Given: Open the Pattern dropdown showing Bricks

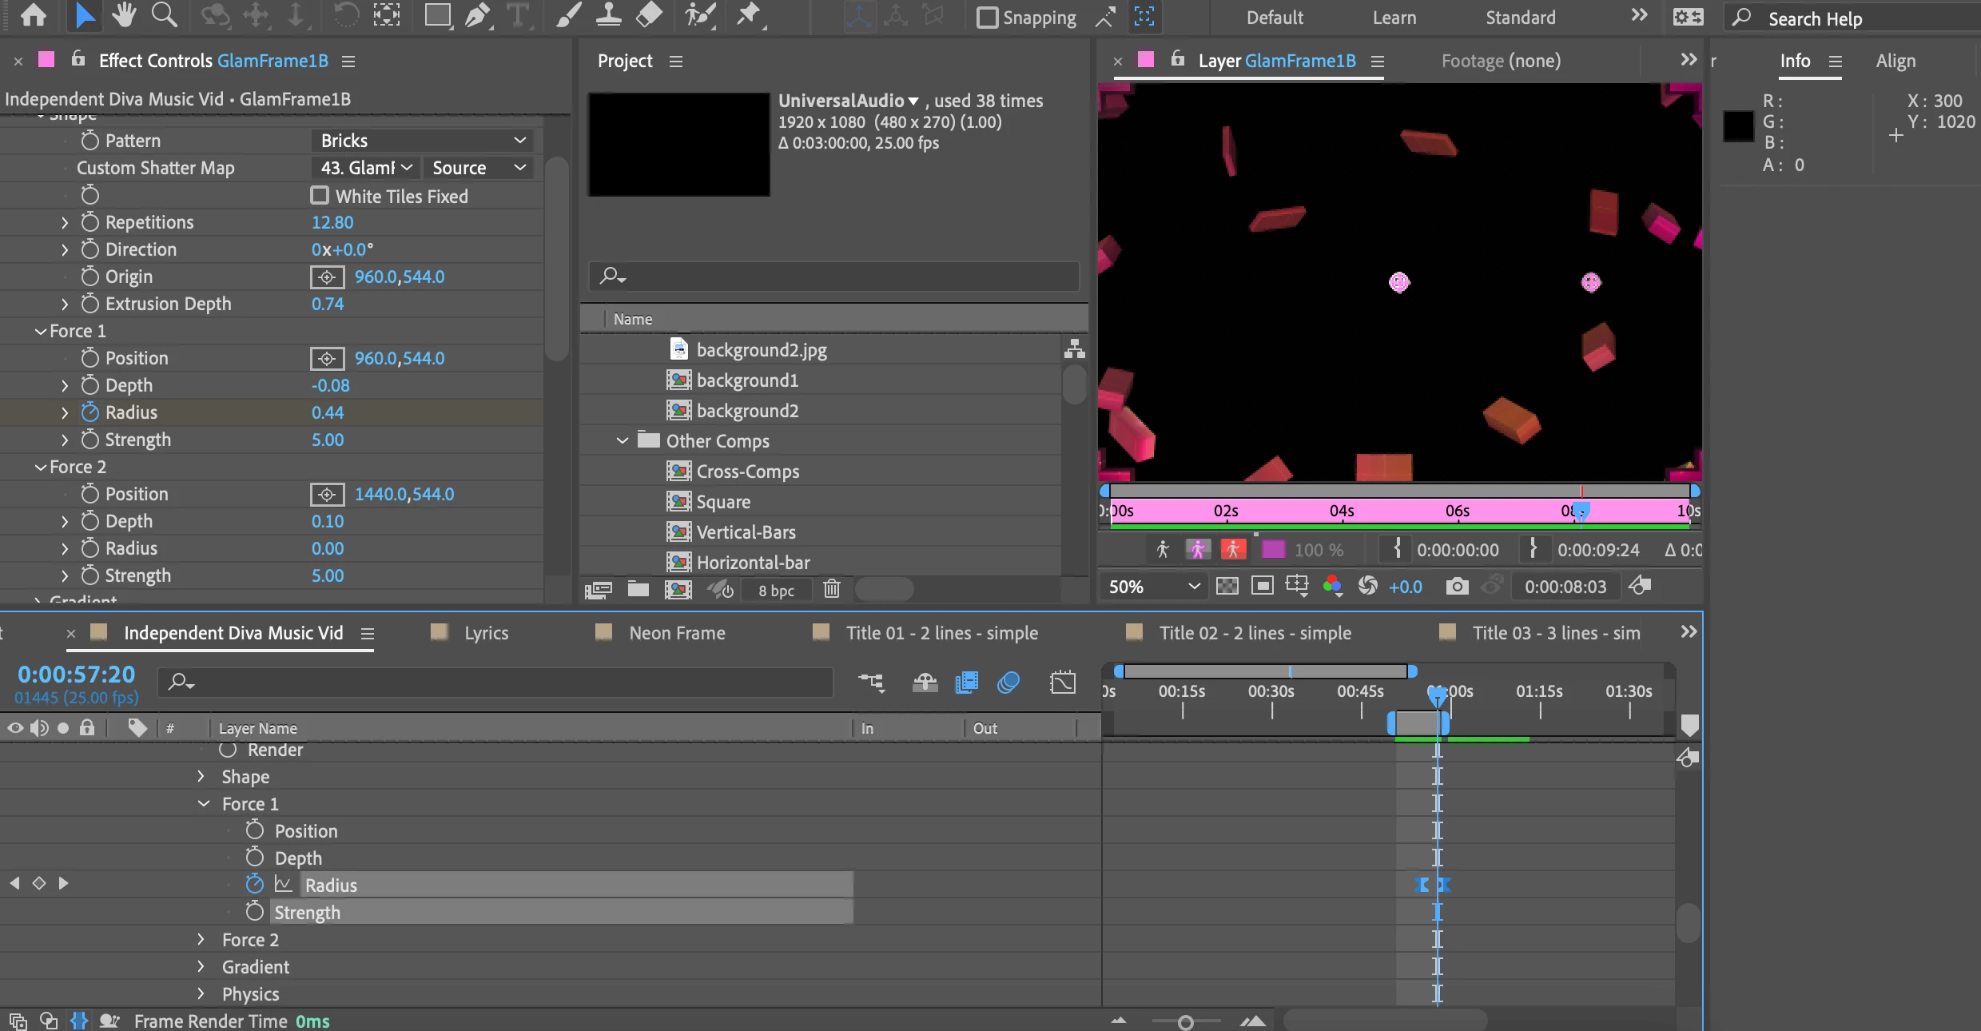Looking at the screenshot, I should [x=422, y=141].
